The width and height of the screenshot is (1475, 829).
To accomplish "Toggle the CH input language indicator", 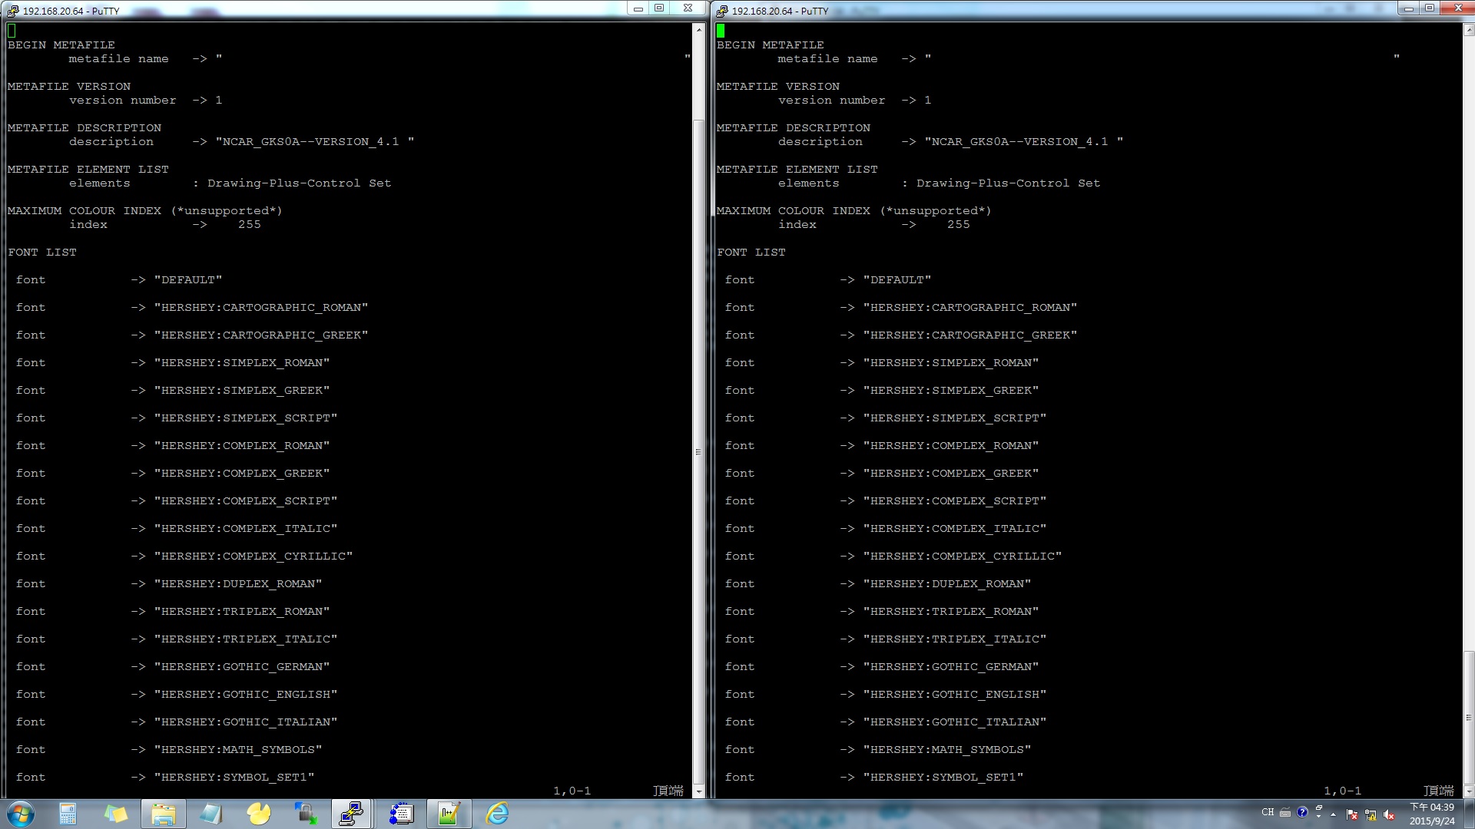I will [x=1267, y=812].
